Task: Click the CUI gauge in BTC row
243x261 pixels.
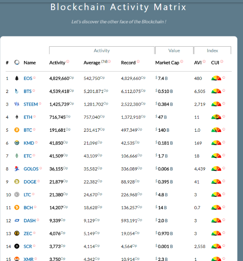Action: (216, 130)
